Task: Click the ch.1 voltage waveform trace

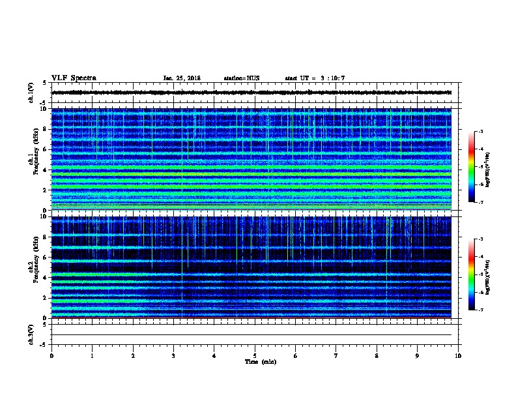Action: 251,93
